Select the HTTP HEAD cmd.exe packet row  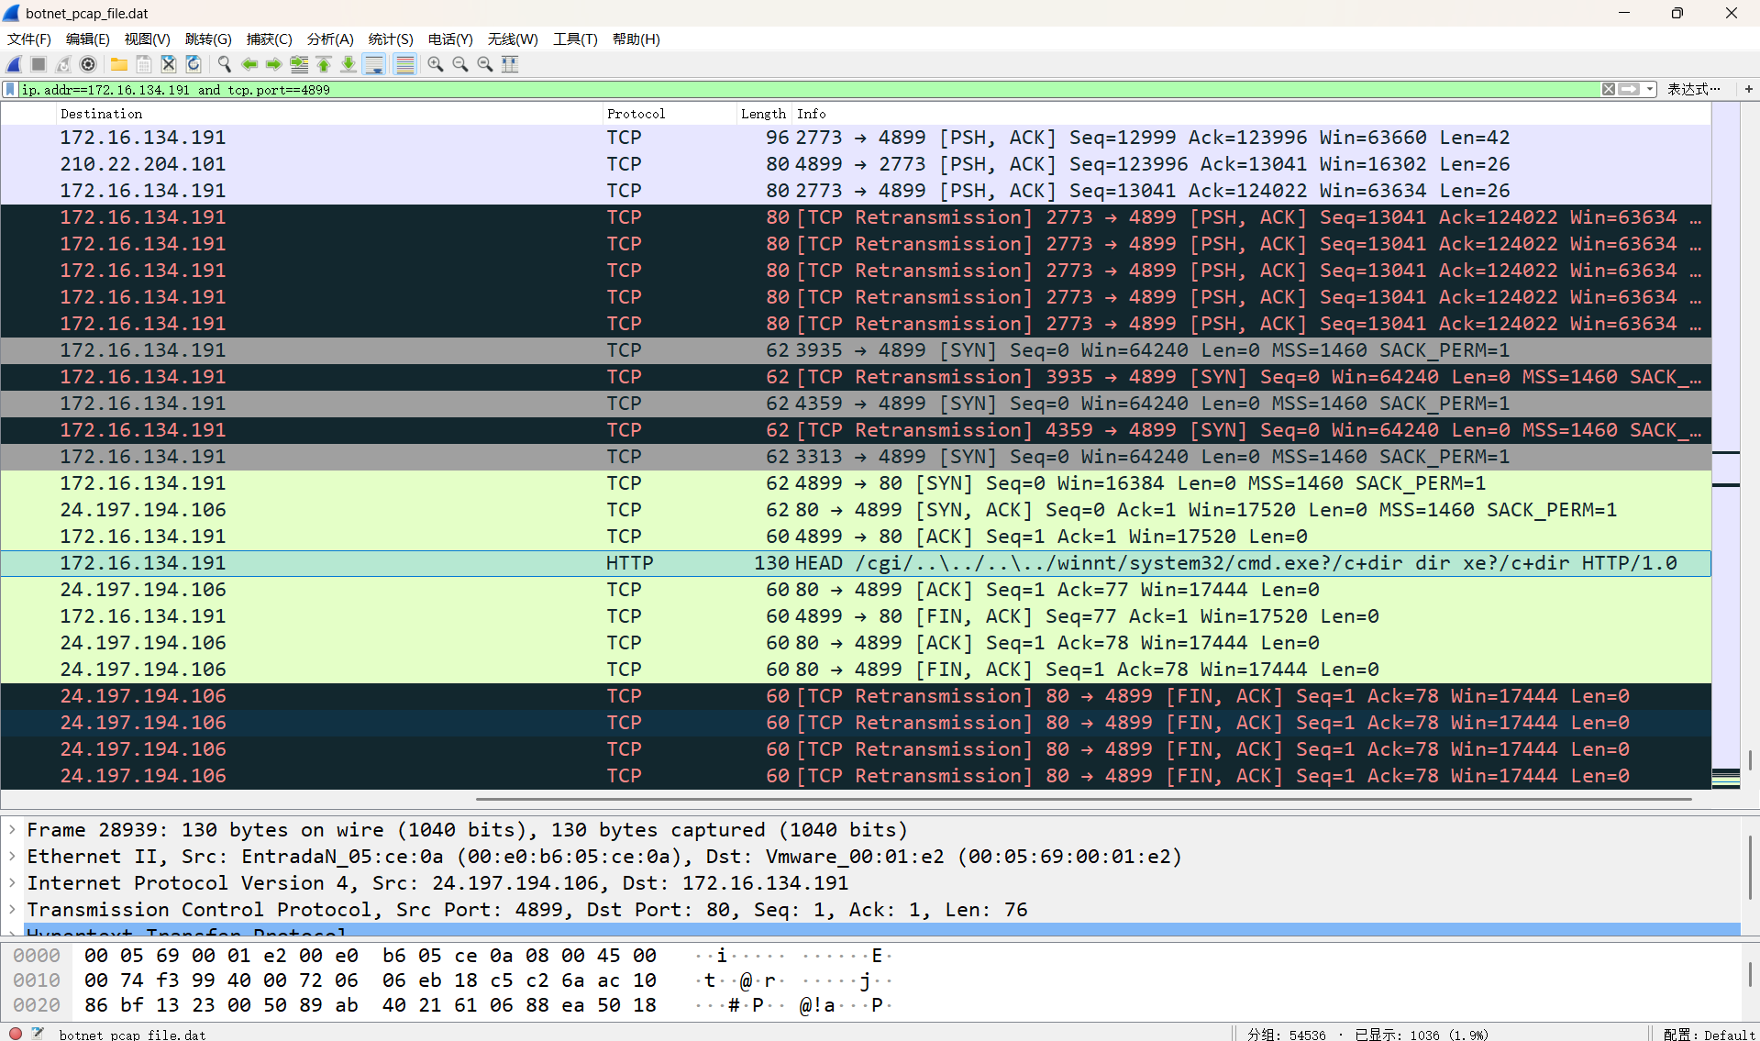pos(856,563)
